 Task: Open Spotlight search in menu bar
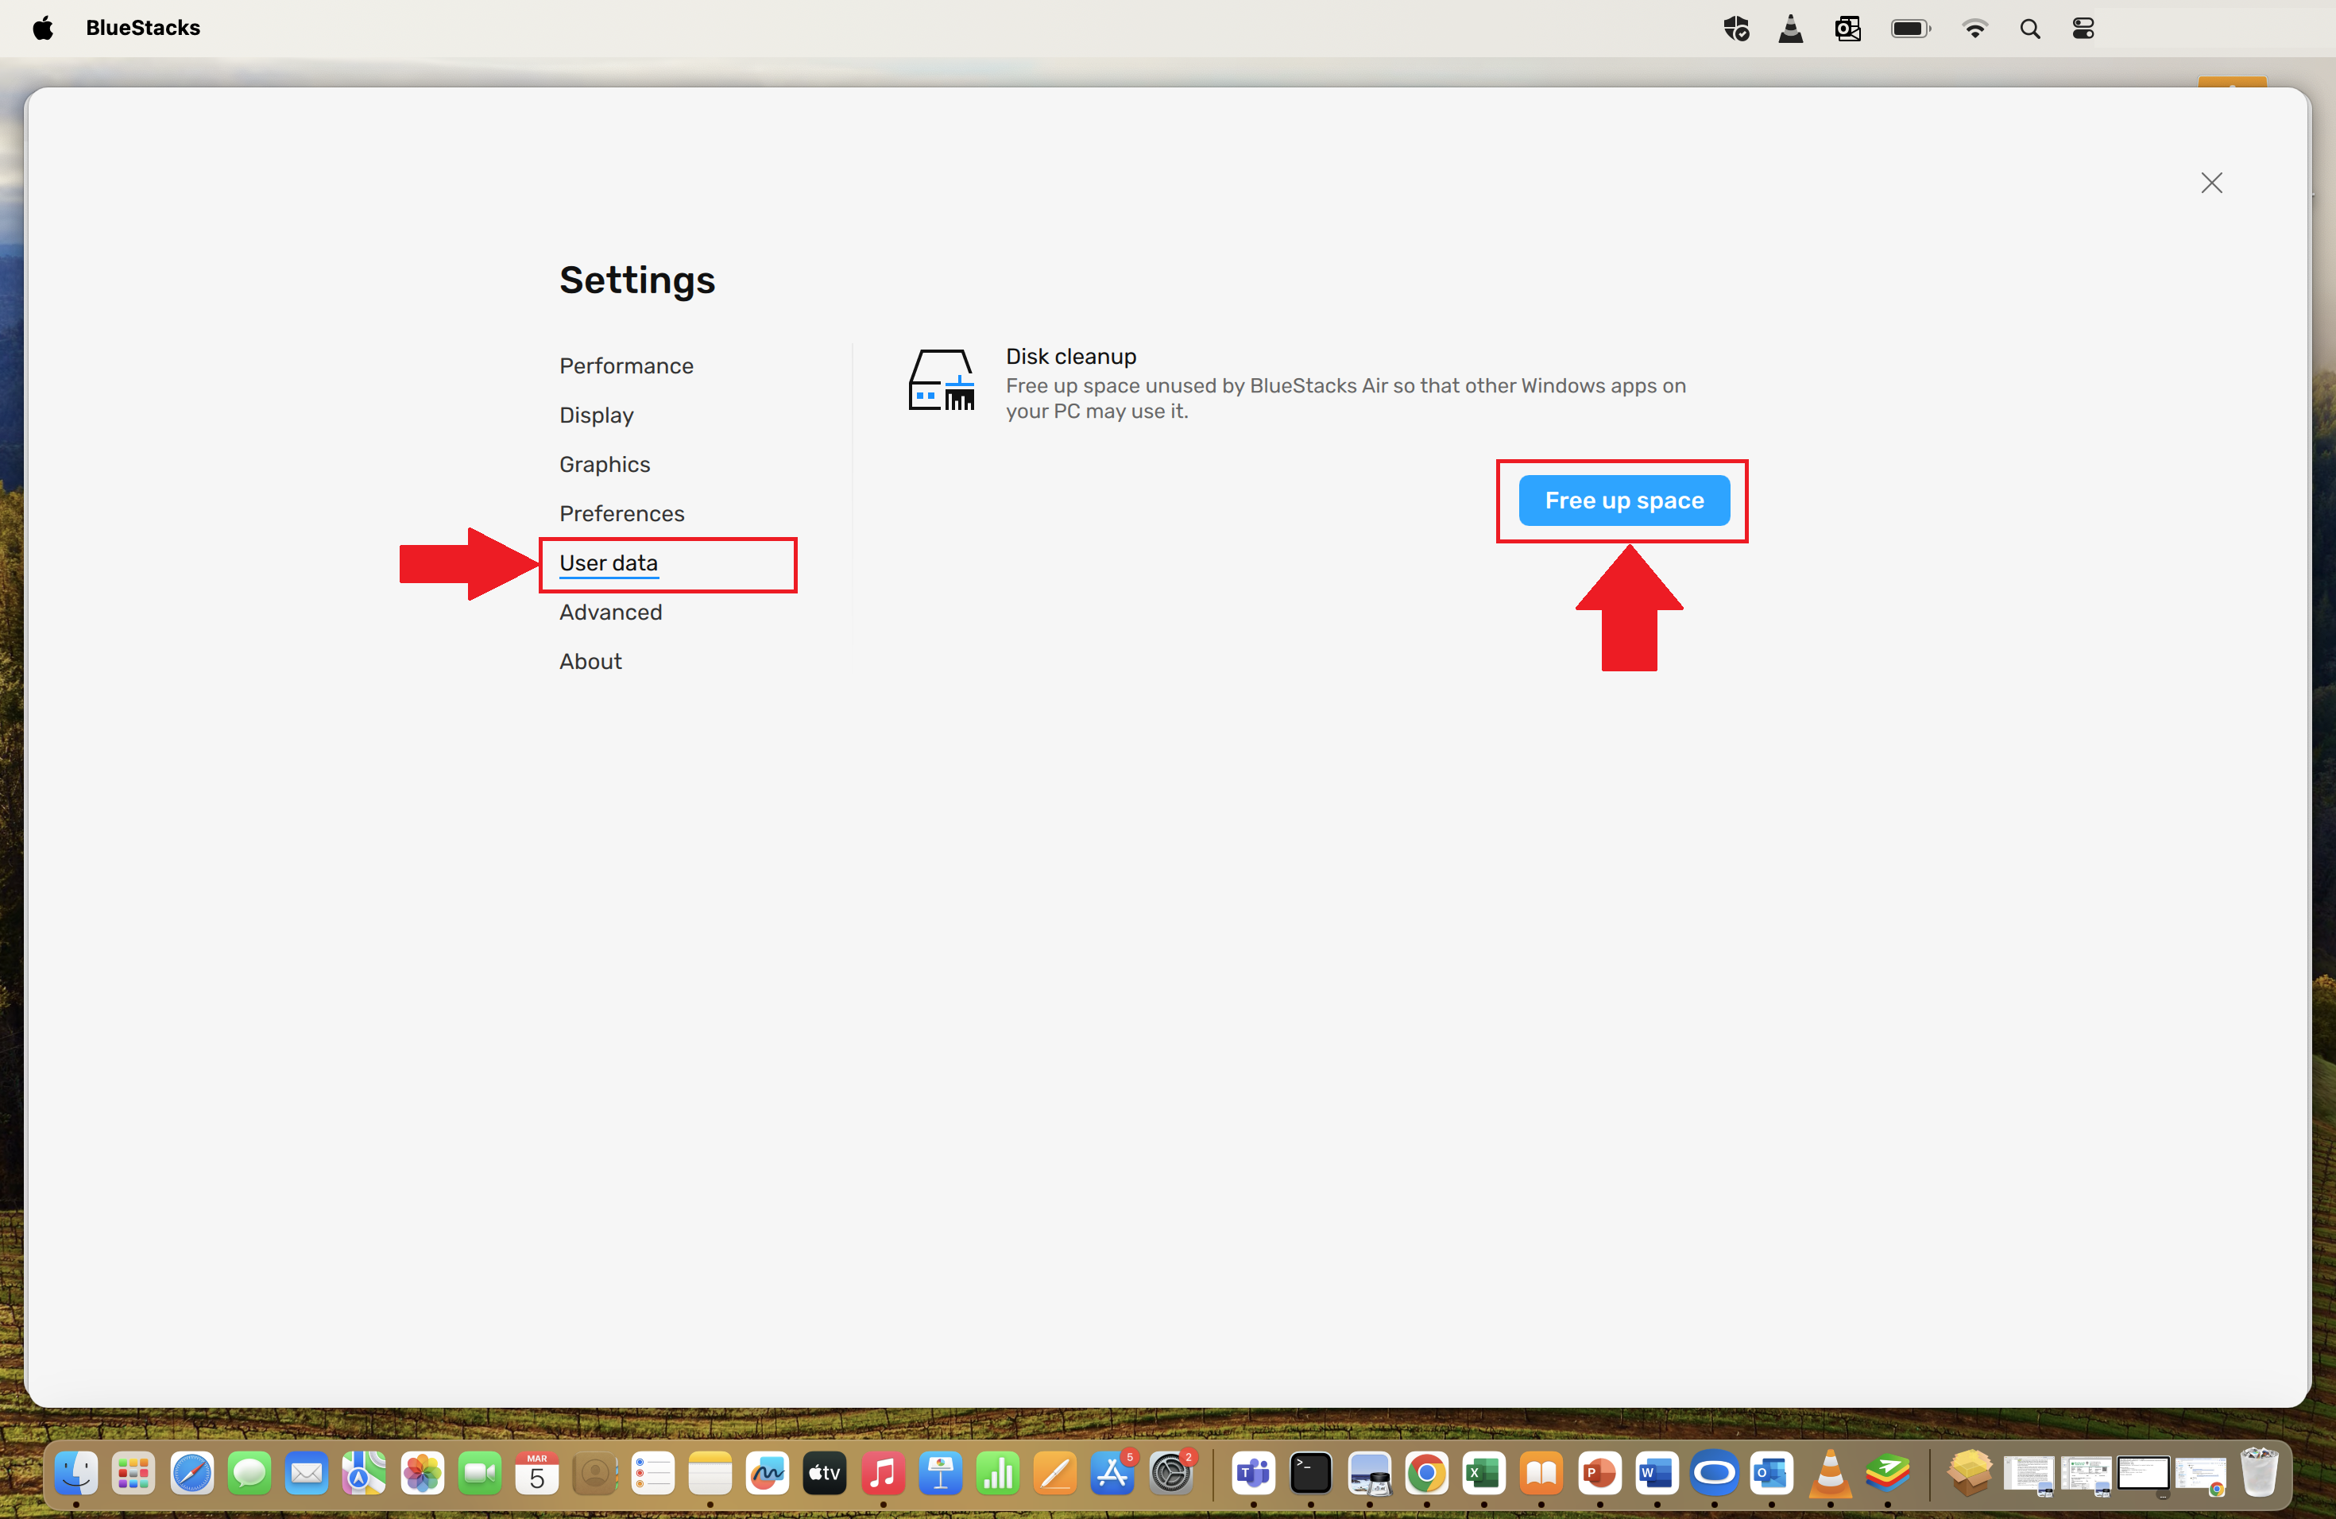[2030, 29]
